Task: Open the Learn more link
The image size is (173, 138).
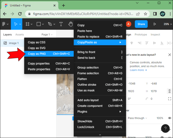Action: click(138, 70)
